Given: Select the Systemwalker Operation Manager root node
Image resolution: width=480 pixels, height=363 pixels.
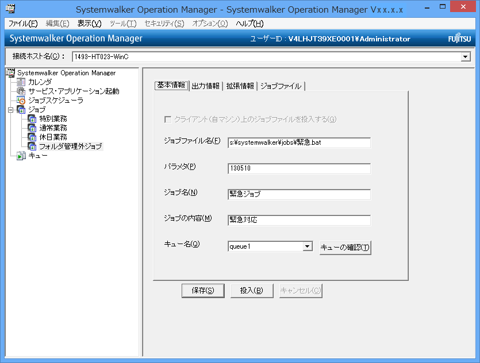Looking at the screenshot, I should tap(67, 73).
